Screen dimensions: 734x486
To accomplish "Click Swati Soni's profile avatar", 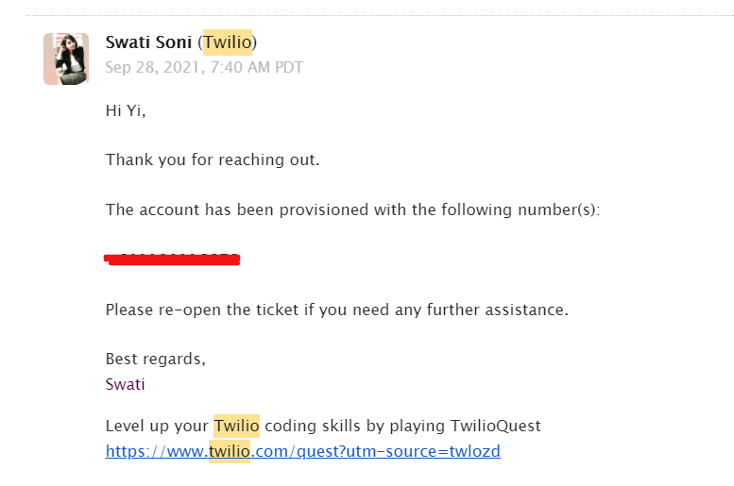I will [x=66, y=59].
